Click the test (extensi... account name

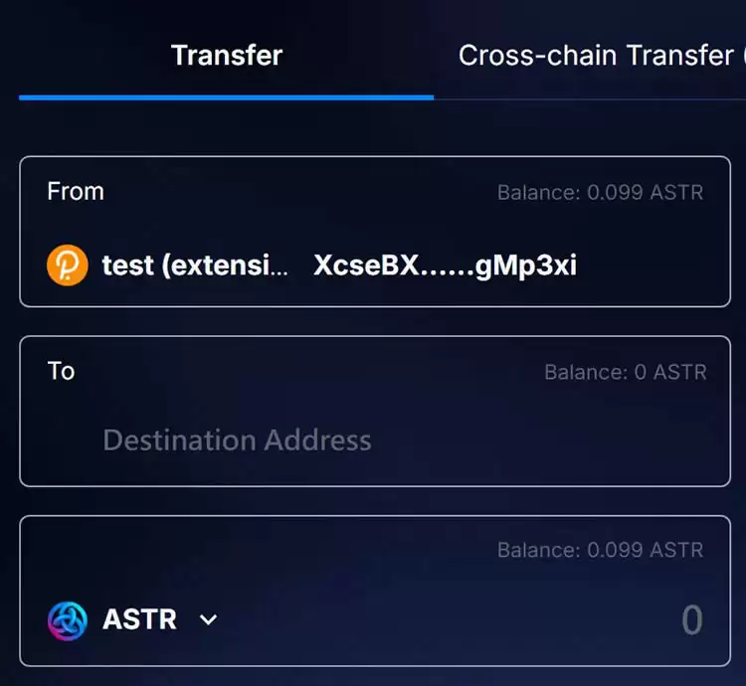click(x=195, y=265)
